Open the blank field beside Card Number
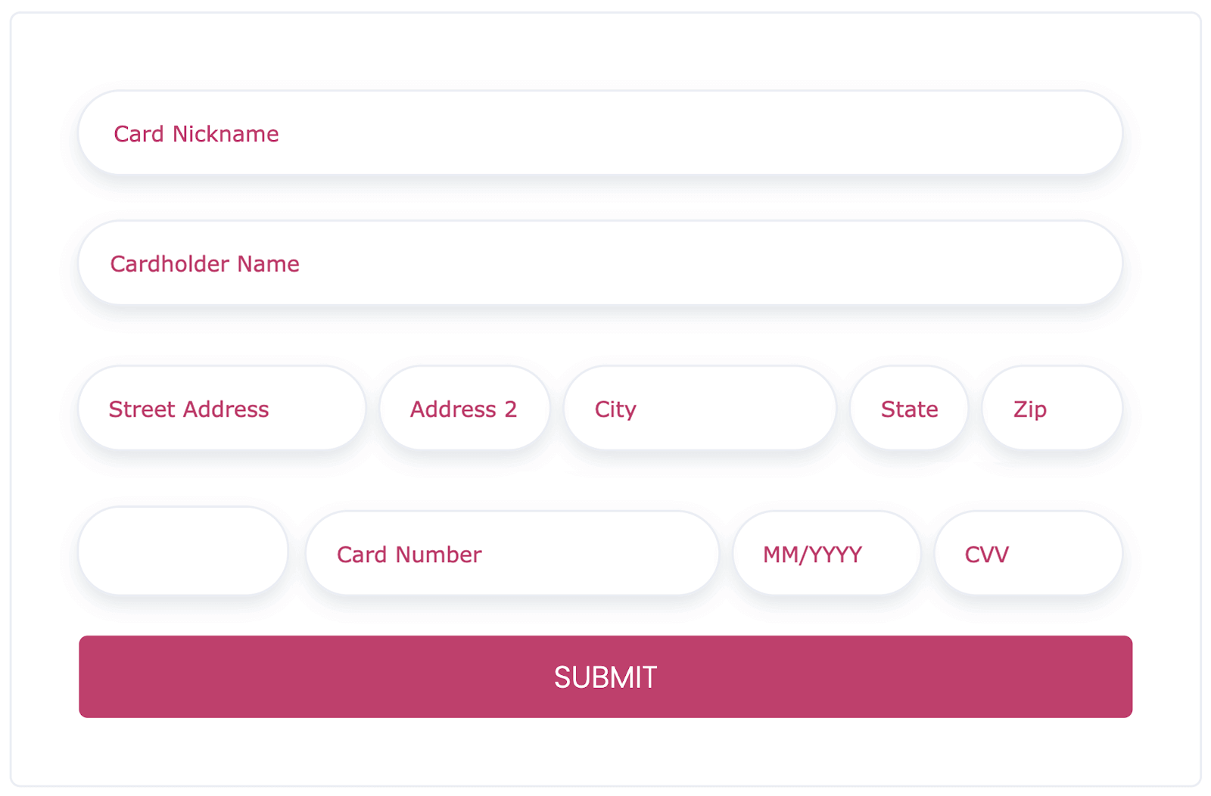The height and width of the screenshot is (796, 1211). click(x=183, y=551)
